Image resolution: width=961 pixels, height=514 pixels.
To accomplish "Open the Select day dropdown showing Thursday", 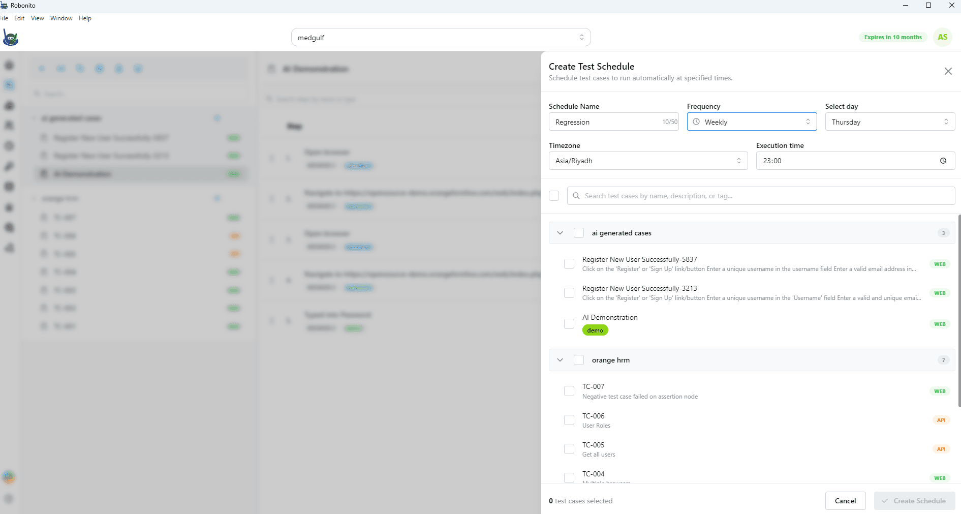I will (x=889, y=122).
